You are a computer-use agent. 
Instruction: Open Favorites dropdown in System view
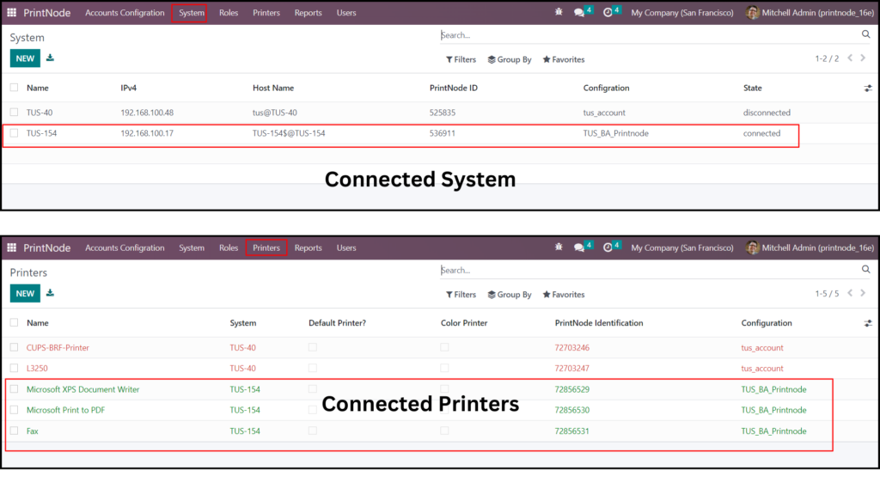tap(564, 59)
